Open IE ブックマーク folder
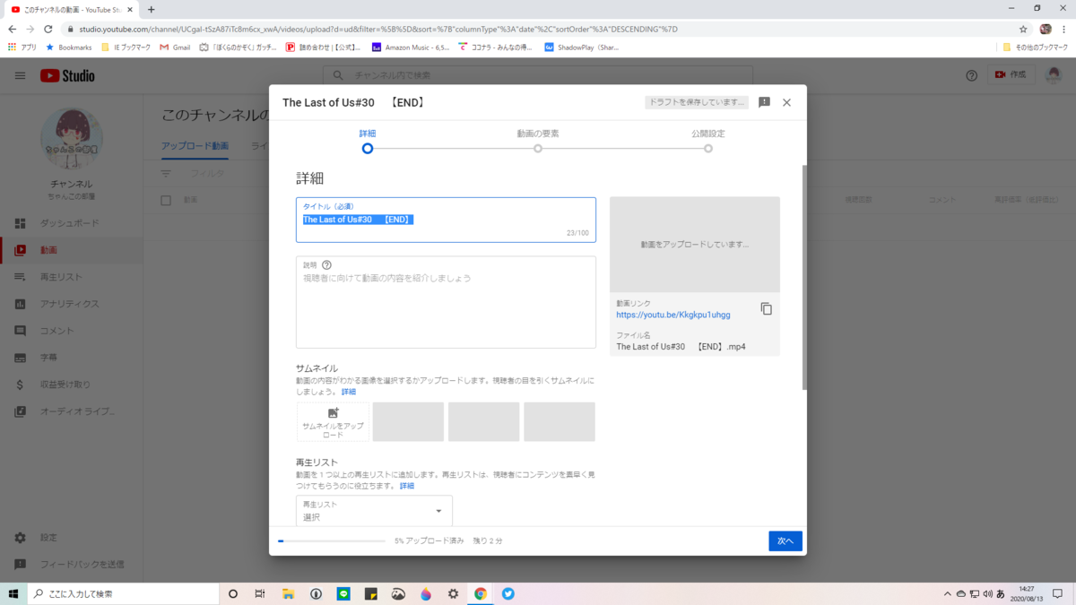 coord(126,47)
